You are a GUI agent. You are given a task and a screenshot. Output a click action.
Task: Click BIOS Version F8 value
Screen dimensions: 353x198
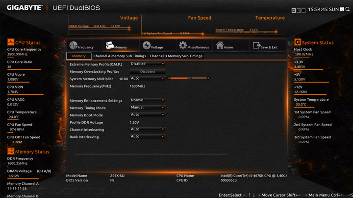112,180
